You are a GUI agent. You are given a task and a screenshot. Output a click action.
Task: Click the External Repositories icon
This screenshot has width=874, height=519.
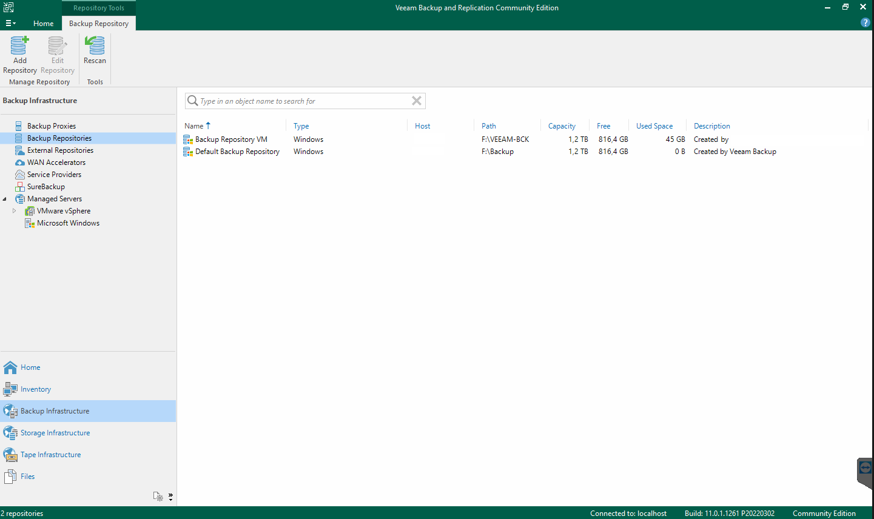point(19,150)
